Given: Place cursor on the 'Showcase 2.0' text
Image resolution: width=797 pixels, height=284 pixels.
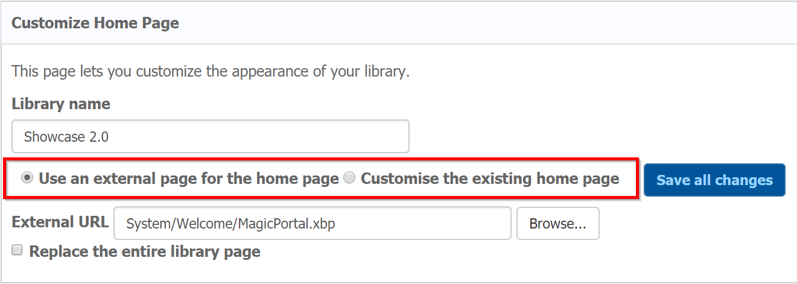Looking at the screenshot, I should [x=66, y=137].
